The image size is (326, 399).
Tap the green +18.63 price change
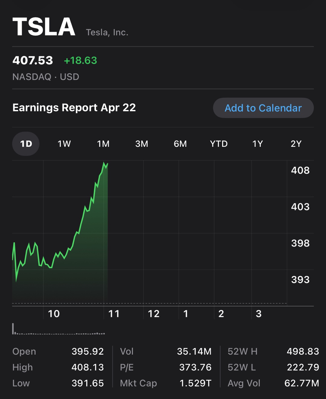coord(80,61)
